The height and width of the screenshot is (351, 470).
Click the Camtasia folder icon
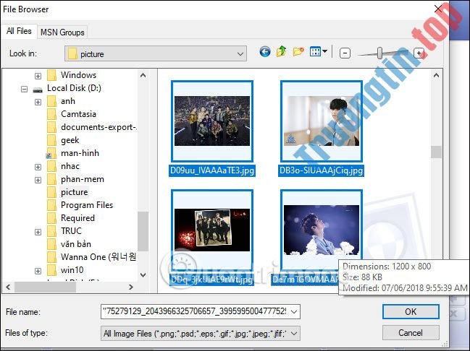click(x=51, y=114)
